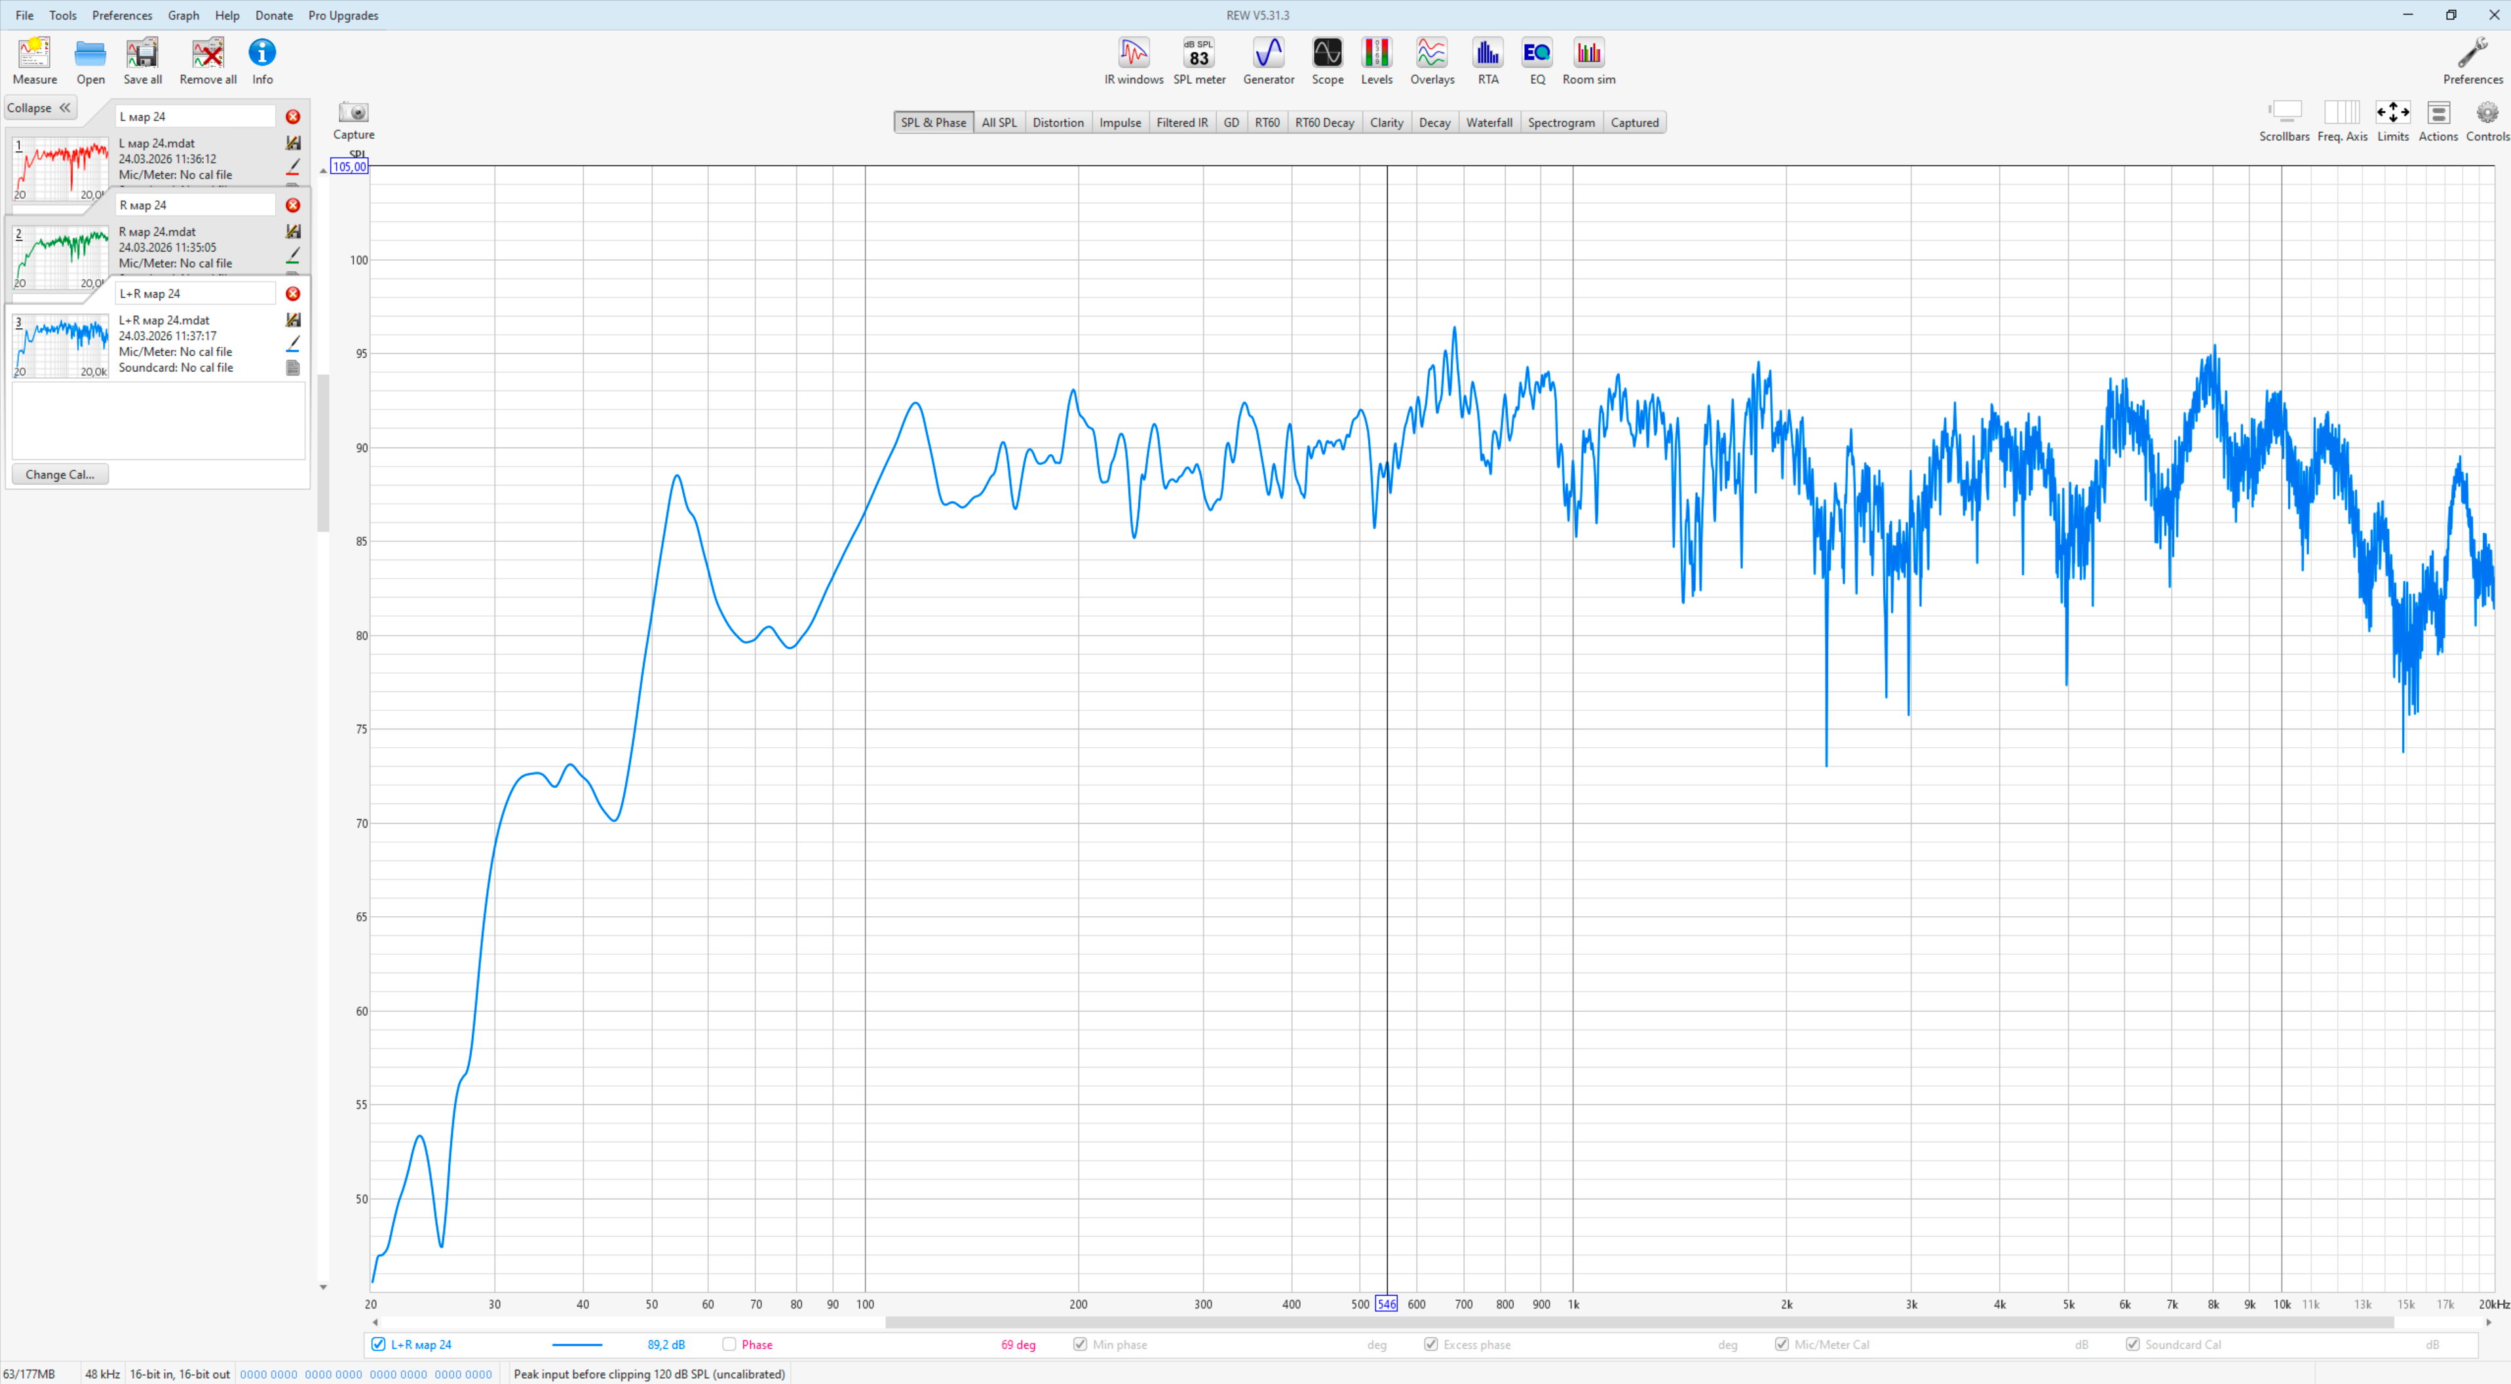
Task: Toggle the Min phase checkbox
Action: coord(1080,1344)
